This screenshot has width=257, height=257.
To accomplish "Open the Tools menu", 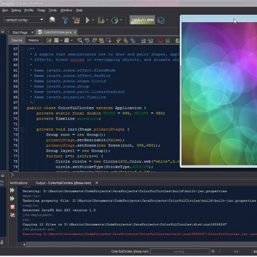I will point(52,10).
